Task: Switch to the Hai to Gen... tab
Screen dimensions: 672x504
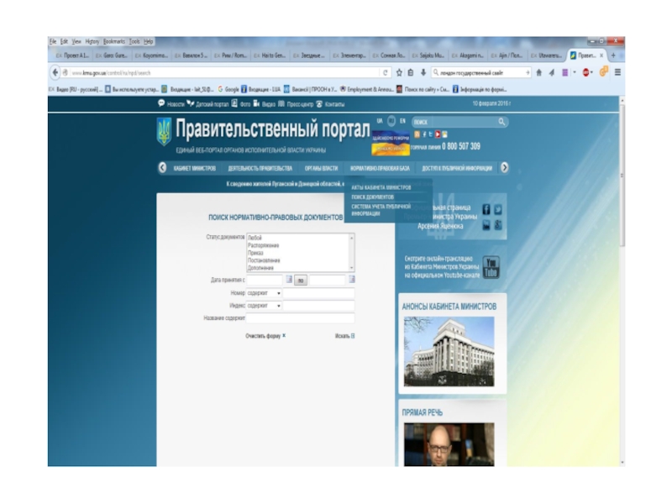Action: (270, 55)
